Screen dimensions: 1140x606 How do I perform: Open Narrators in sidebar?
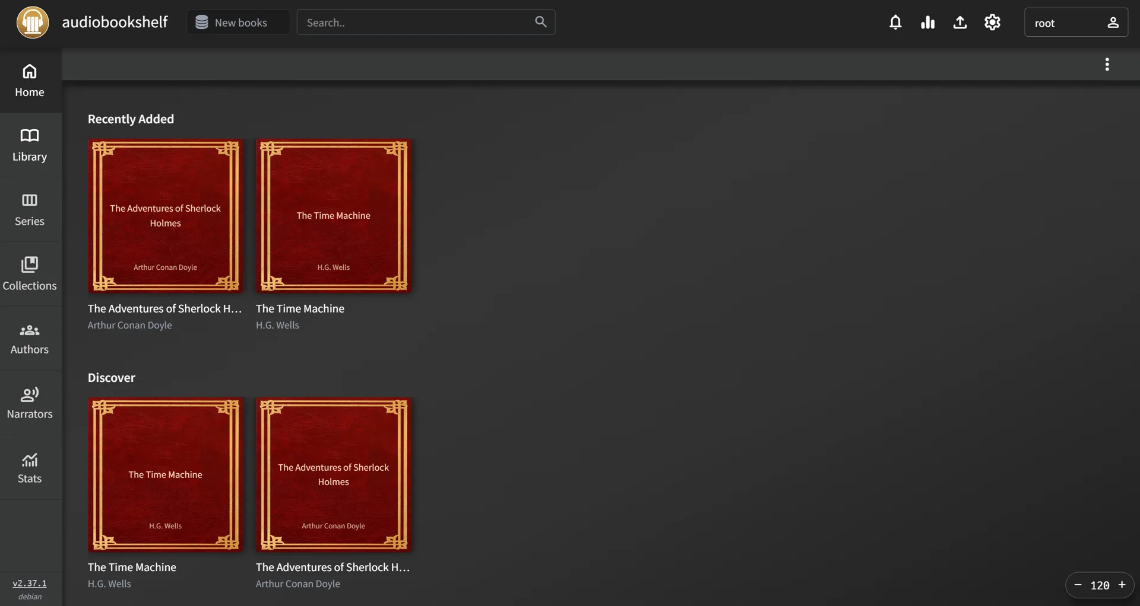point(30,403)
